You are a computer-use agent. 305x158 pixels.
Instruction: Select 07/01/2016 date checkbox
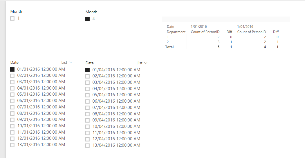12,107
